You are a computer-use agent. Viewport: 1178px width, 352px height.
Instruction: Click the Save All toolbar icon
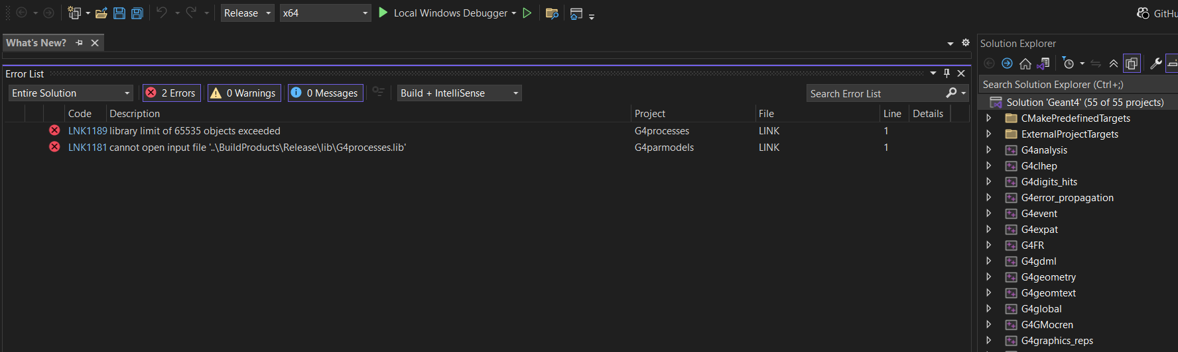tap(137, 13)
